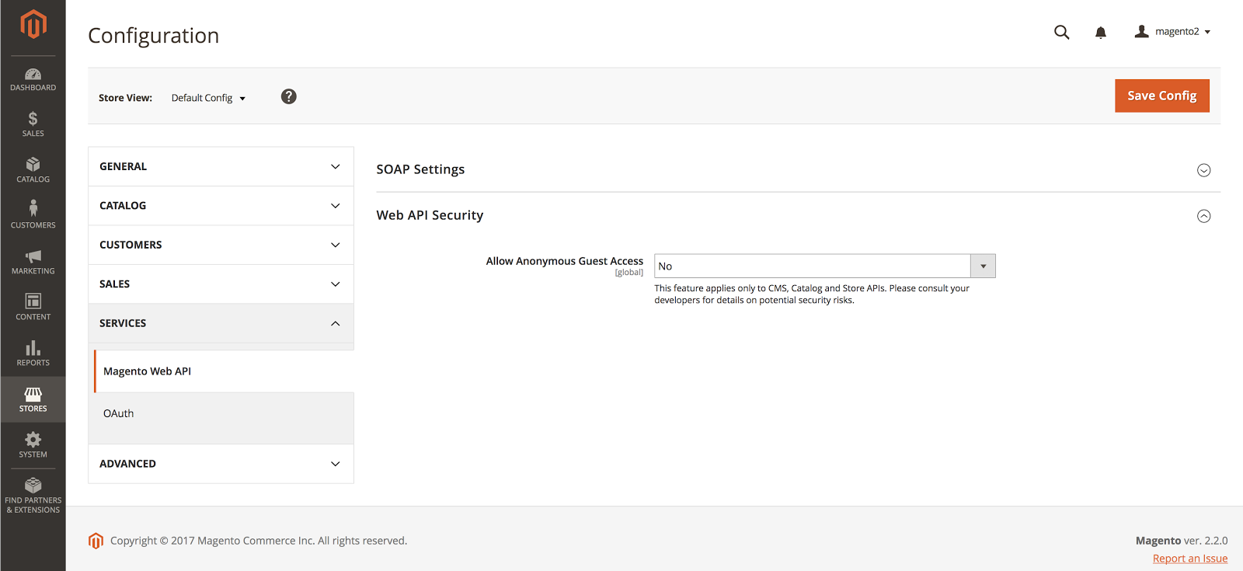Open the Reports sidebar menu

(x=33, y=353)
